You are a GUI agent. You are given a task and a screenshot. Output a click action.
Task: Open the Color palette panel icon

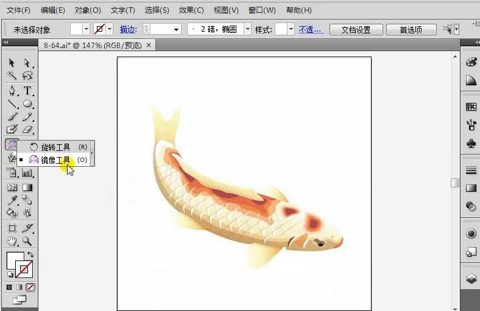coord(471,62)
